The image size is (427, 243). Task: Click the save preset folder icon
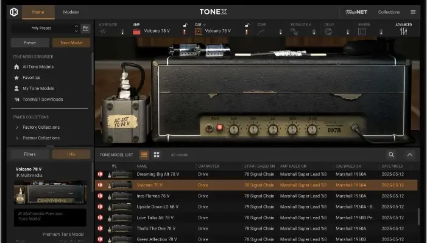point(86,29)
